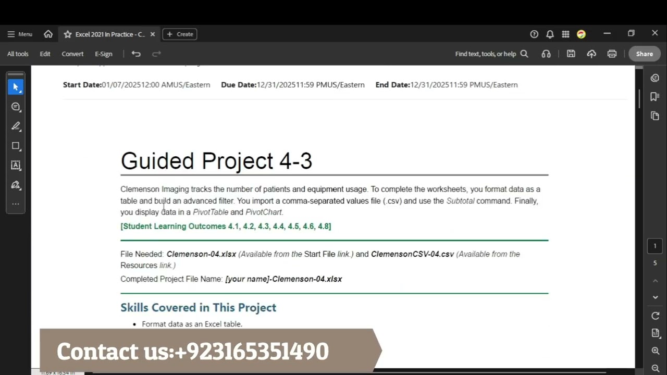The image size is (667, 375).
Task: Choose the Add comment tool
Action: point(16,107)
